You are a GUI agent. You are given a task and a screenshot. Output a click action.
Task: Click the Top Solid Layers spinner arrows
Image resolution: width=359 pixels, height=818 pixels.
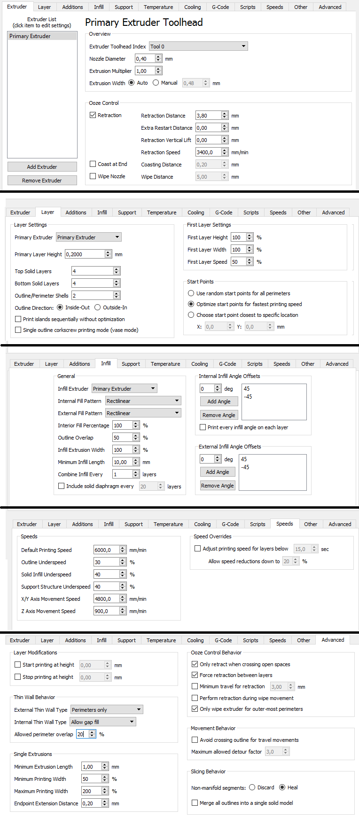coord(117,271)
